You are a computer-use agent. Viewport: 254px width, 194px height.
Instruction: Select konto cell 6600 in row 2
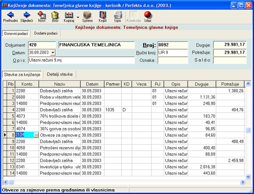point(27,97)
